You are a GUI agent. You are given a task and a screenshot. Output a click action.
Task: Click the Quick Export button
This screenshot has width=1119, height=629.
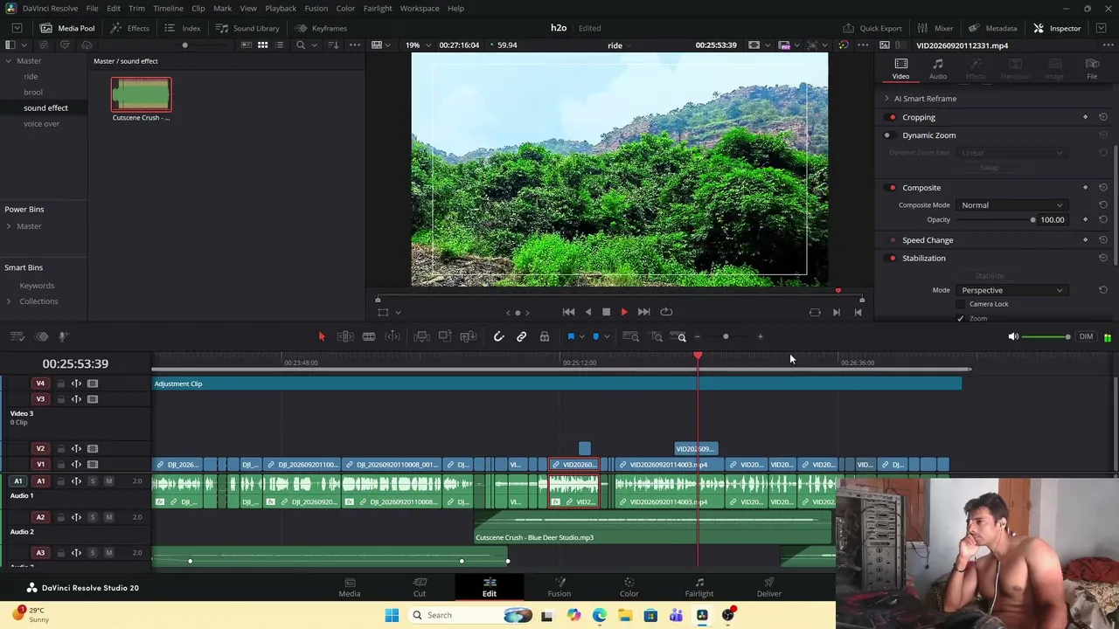pos(872,28)
